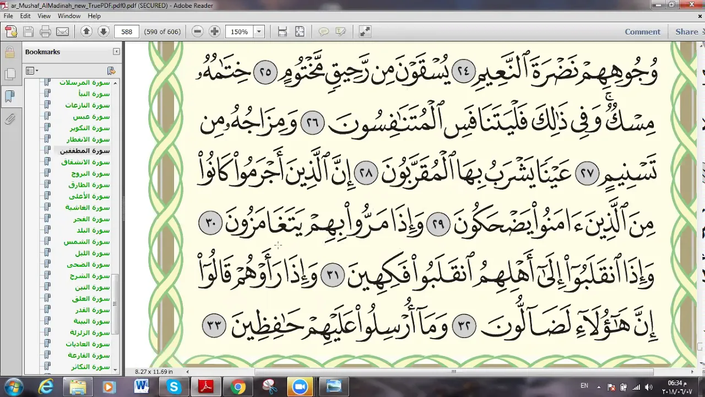The image size is (705, 397).
Task: Go to the next page with the down arrow
Action: coord(103,32)
